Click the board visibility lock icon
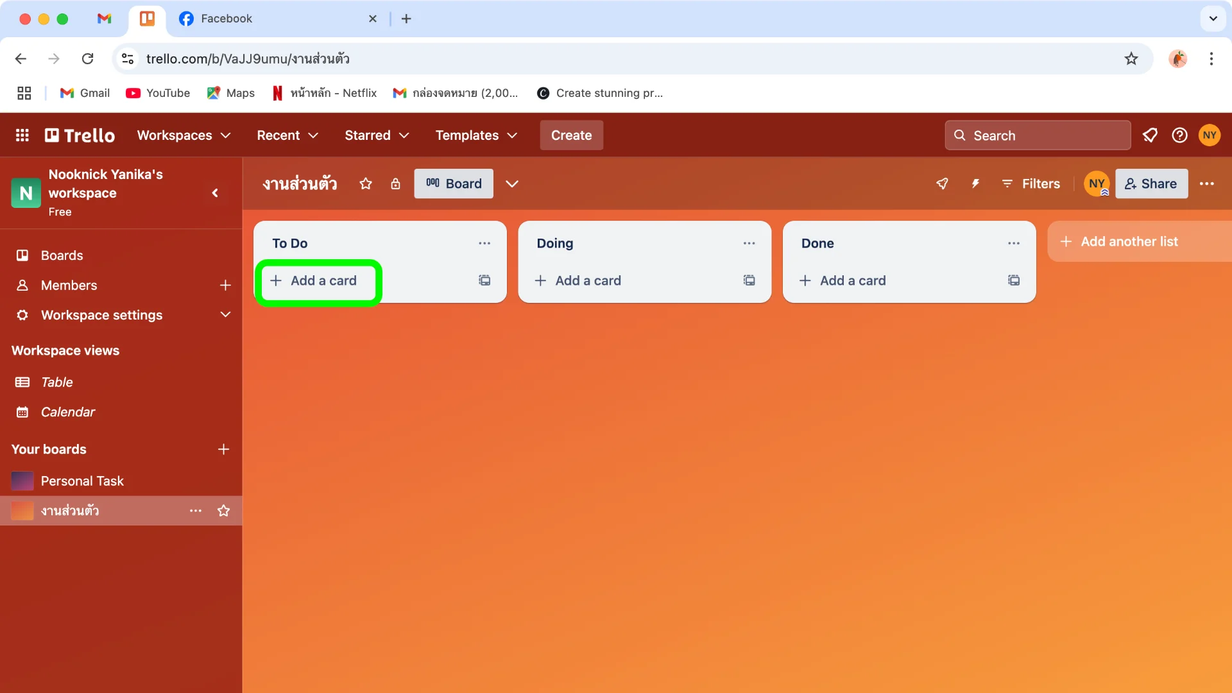This screenshot has width=1232, height=693. point(395,184)
